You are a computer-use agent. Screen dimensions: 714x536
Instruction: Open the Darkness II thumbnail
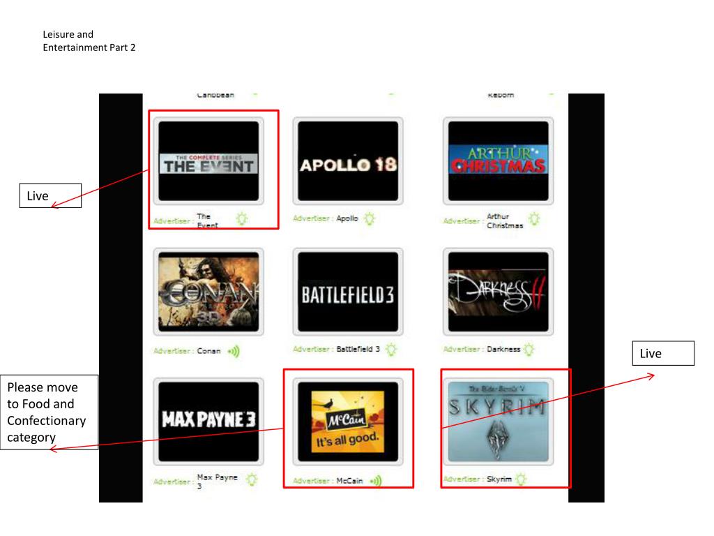click(498, 292)
